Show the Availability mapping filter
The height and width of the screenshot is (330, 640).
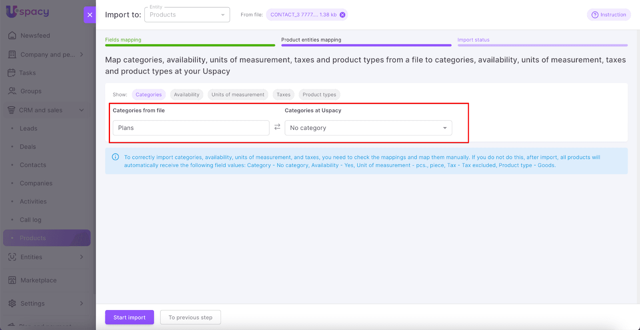click(186, 95)
